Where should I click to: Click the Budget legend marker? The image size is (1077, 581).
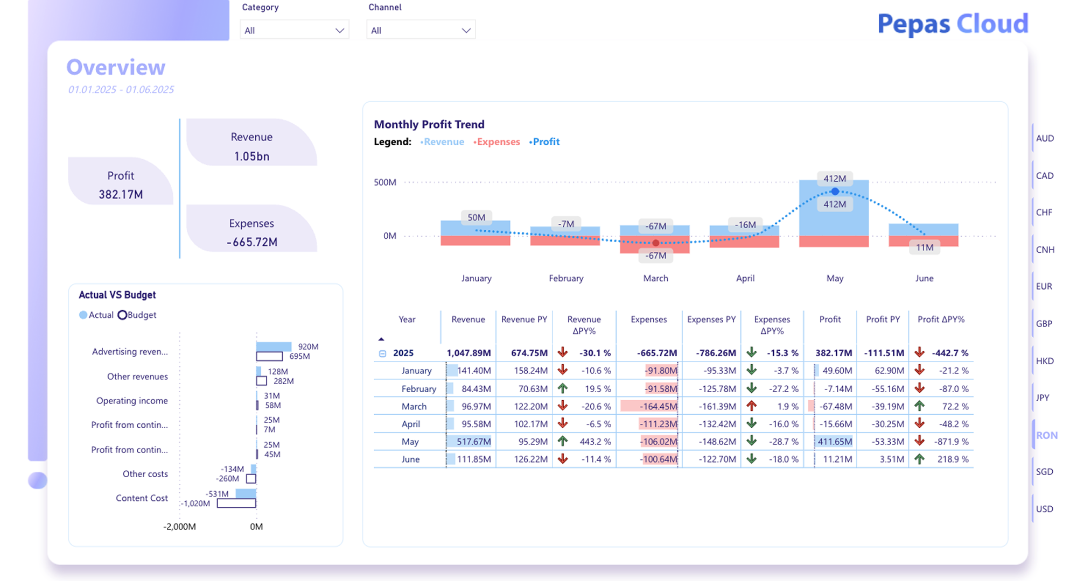(x=122, y=315)
